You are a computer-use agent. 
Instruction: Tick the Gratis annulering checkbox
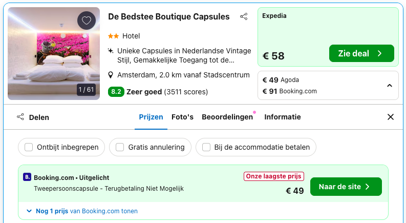(x=120, y=147)
